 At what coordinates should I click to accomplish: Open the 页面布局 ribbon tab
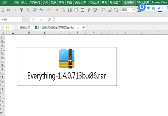point(35,2)
